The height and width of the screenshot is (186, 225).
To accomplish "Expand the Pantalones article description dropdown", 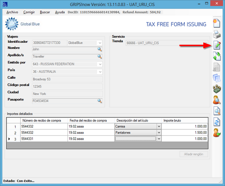I will 159,132.
